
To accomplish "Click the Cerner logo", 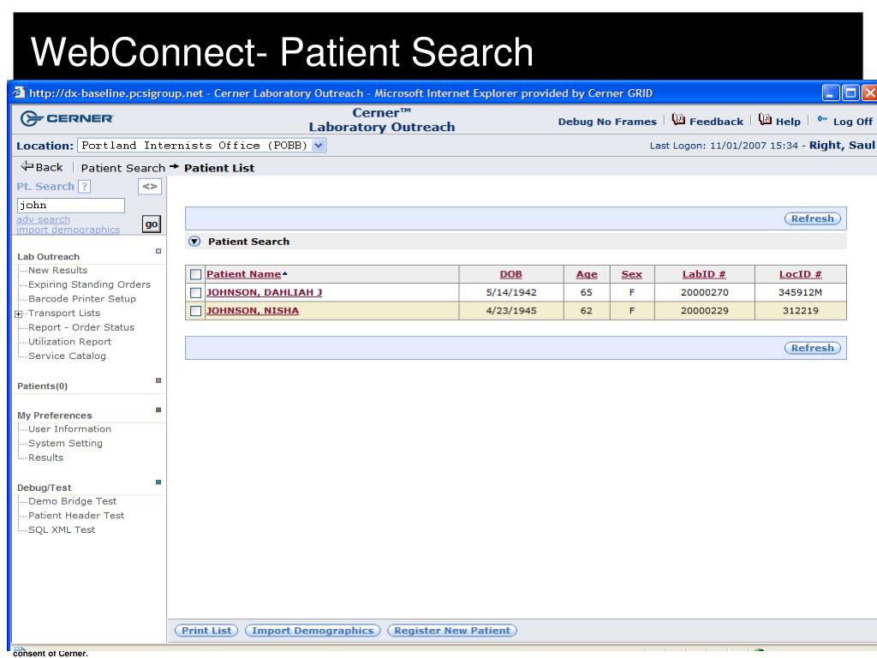I will tap(67, 118).
